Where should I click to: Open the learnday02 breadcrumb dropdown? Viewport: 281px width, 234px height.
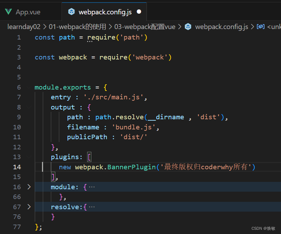tap(24, 27)
